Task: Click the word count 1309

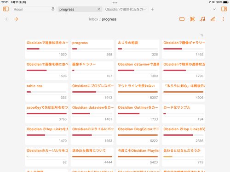Action: tap(154, 76)
